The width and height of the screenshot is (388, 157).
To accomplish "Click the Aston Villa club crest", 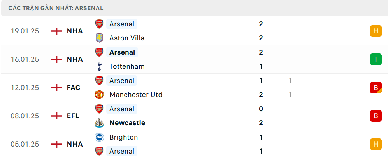I will [x=99, y=38].
